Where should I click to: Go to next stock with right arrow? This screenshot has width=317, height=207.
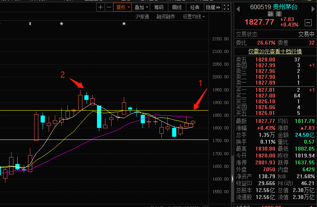click(313, 9)
